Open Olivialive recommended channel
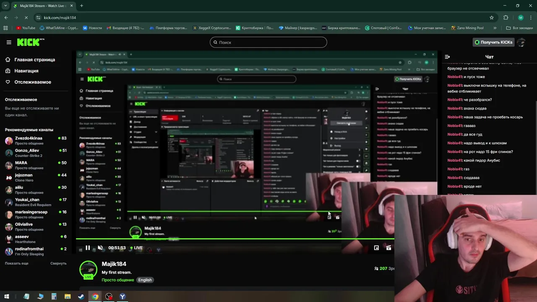The width and height of the screenshot is (537, 302). [x=36, y=226]
